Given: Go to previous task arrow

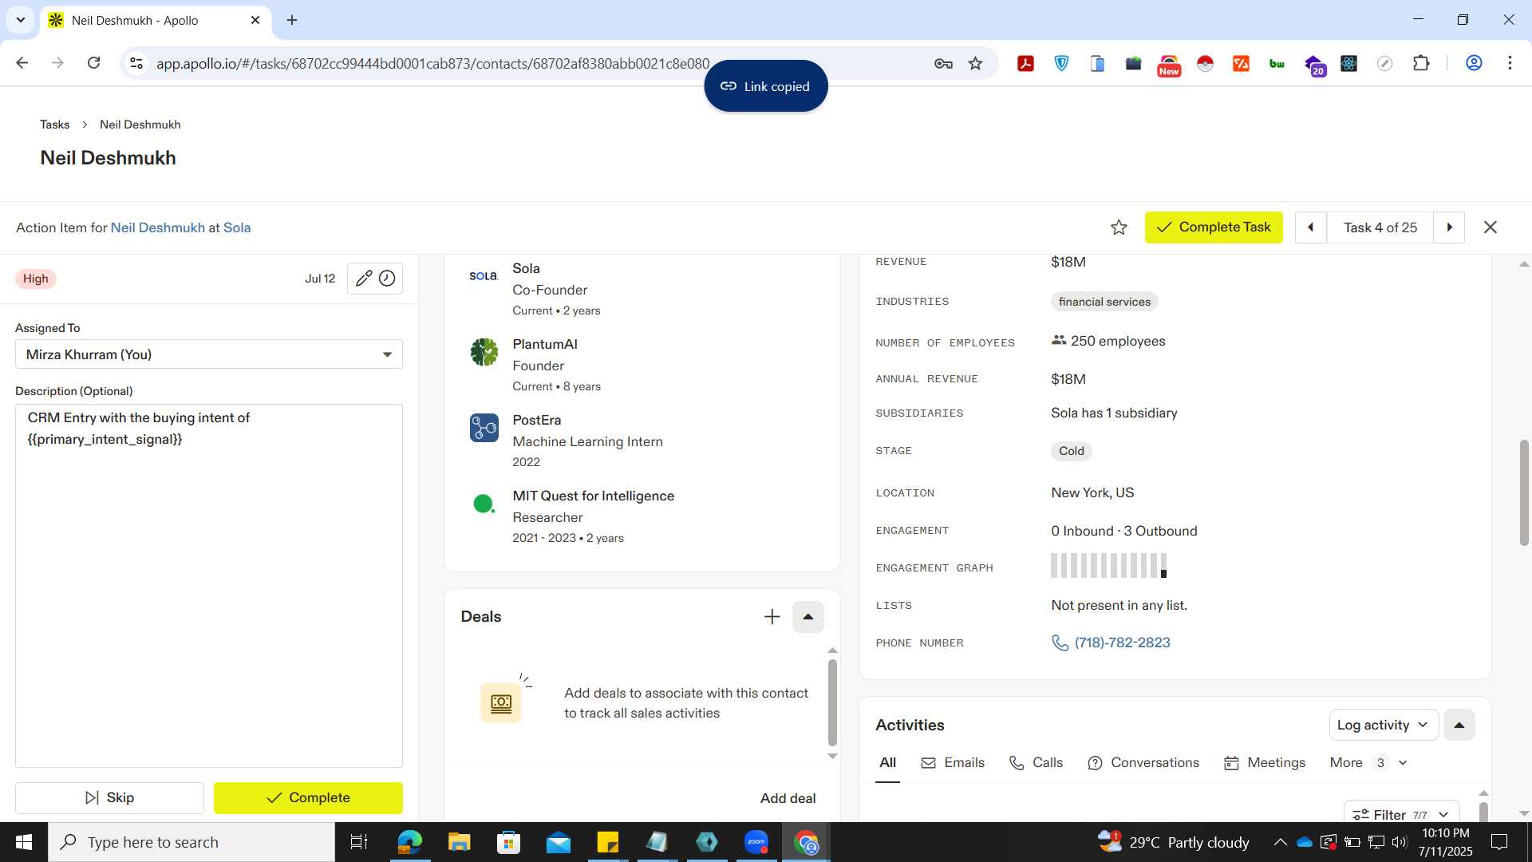Looking at the screenshot, I should [1310, 227].
